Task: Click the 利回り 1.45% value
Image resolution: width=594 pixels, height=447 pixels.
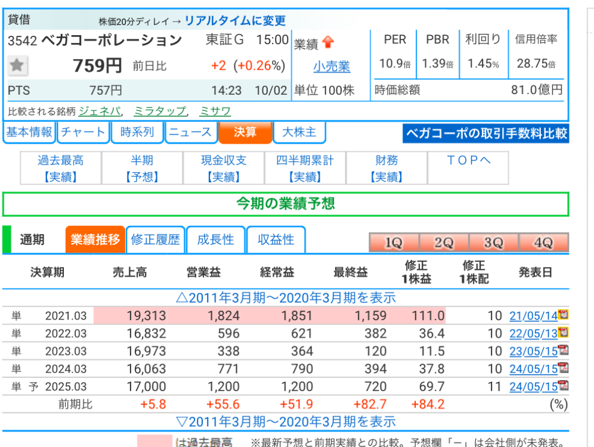Action: 483,63
